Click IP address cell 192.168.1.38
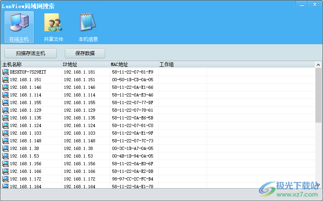Screen dimensions: 323x201 [78, 148]
